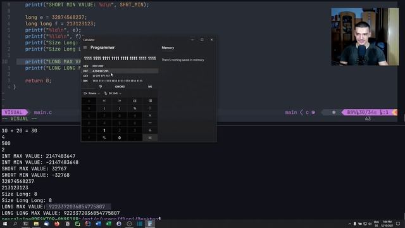Click the webcam video thumbnail
Image resolution: width=405 pixels, height=228 pixels.
[x=365, y=37]
